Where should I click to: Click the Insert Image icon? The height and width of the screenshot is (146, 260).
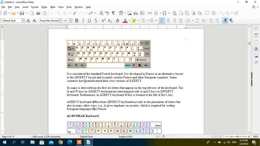(x=130, y=13)
